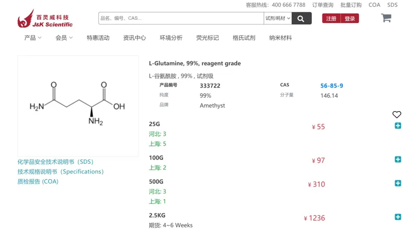Expand the 产品 menu
This screenshot has height=242, width=418.
33,38
